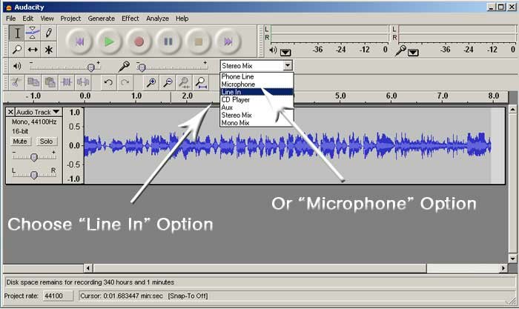The image size is (519, 309).
Task: Click the output volume slider knob
Action: tap(90, 67)
